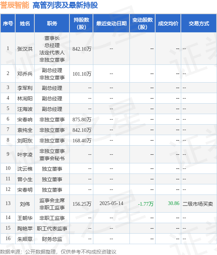Click row number 9

point(8,154)
